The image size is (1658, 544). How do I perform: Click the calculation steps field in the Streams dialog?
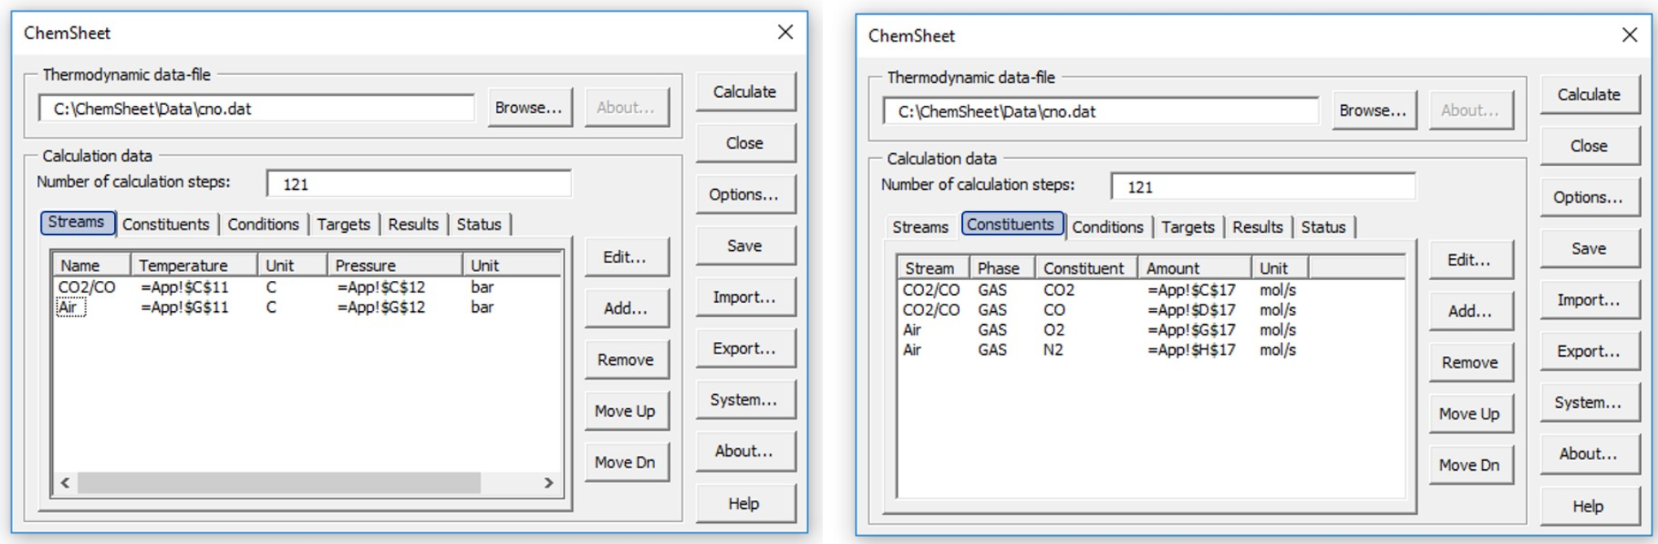[x=418, y=184]
